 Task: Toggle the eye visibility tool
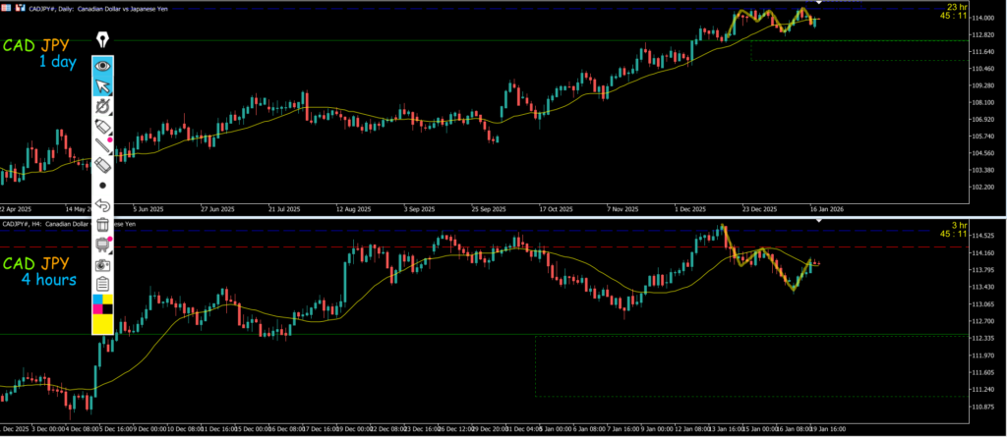[103, 67]
